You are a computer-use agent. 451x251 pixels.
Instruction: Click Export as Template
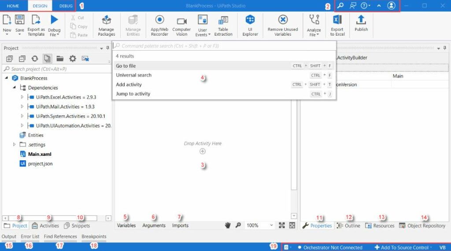click(x=36, y=25)
